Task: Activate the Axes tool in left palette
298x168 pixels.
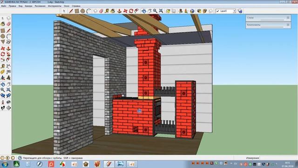Action: [x=3, y=78]
